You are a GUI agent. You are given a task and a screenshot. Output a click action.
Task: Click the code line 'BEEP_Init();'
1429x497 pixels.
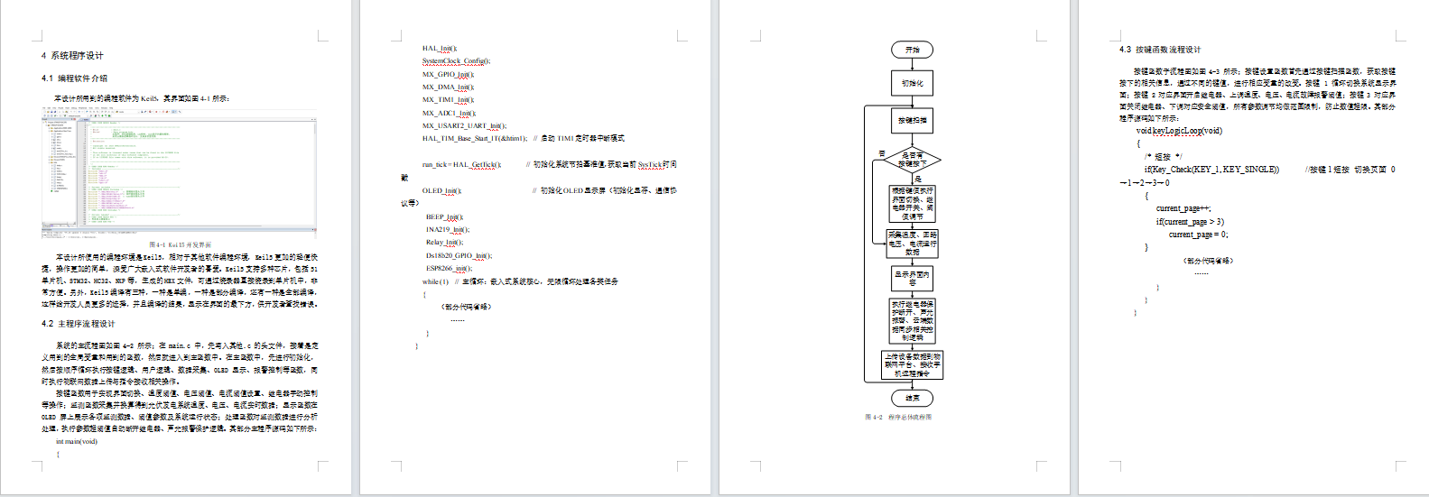[444, 217]
